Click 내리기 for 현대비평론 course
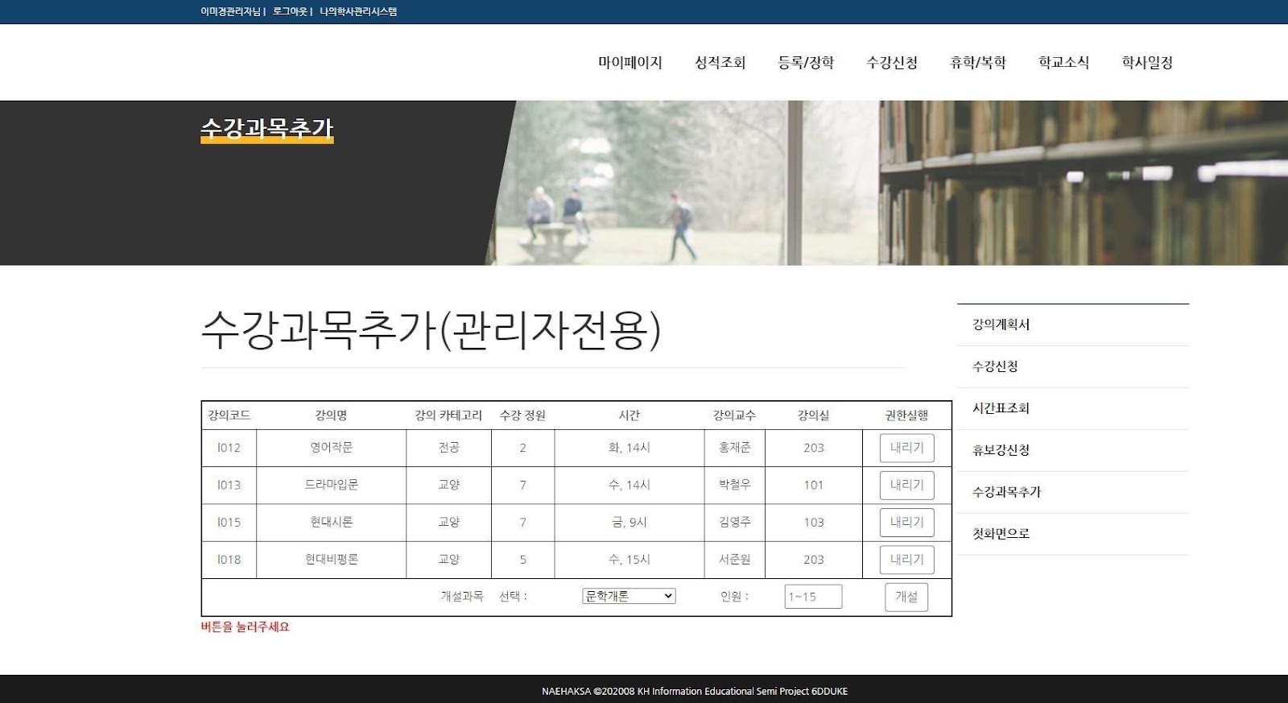 click(x=906, y=560)
